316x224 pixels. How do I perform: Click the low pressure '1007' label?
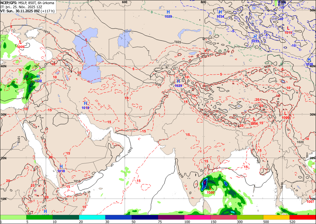tap(311, 202)
